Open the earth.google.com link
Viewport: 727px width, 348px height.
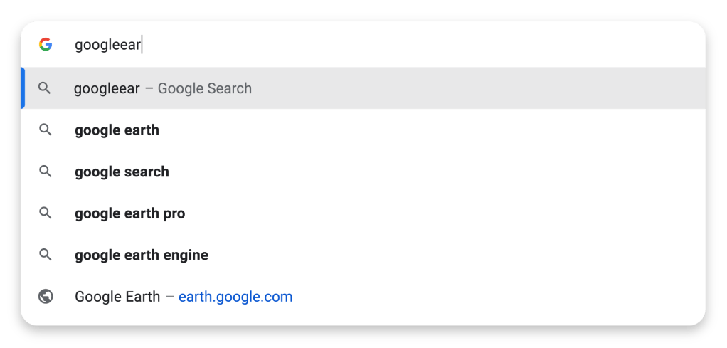235,297
